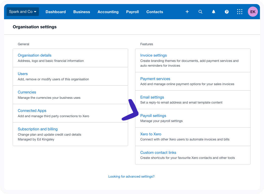Select the Currencies settings link
This screenshot has height=194, width=264.
click(27, 92)
